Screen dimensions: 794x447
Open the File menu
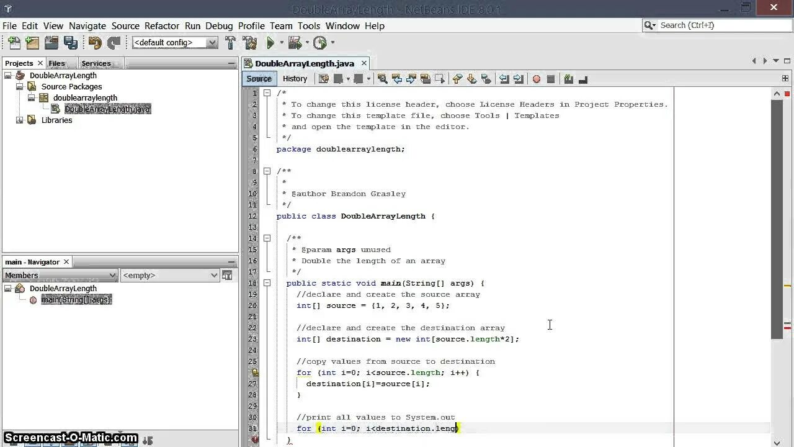(9, 26)
